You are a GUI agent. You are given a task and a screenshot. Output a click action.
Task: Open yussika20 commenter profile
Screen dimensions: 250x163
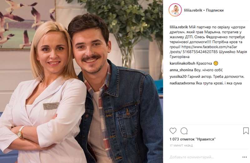pyautogui.click(x=178, y=77)
